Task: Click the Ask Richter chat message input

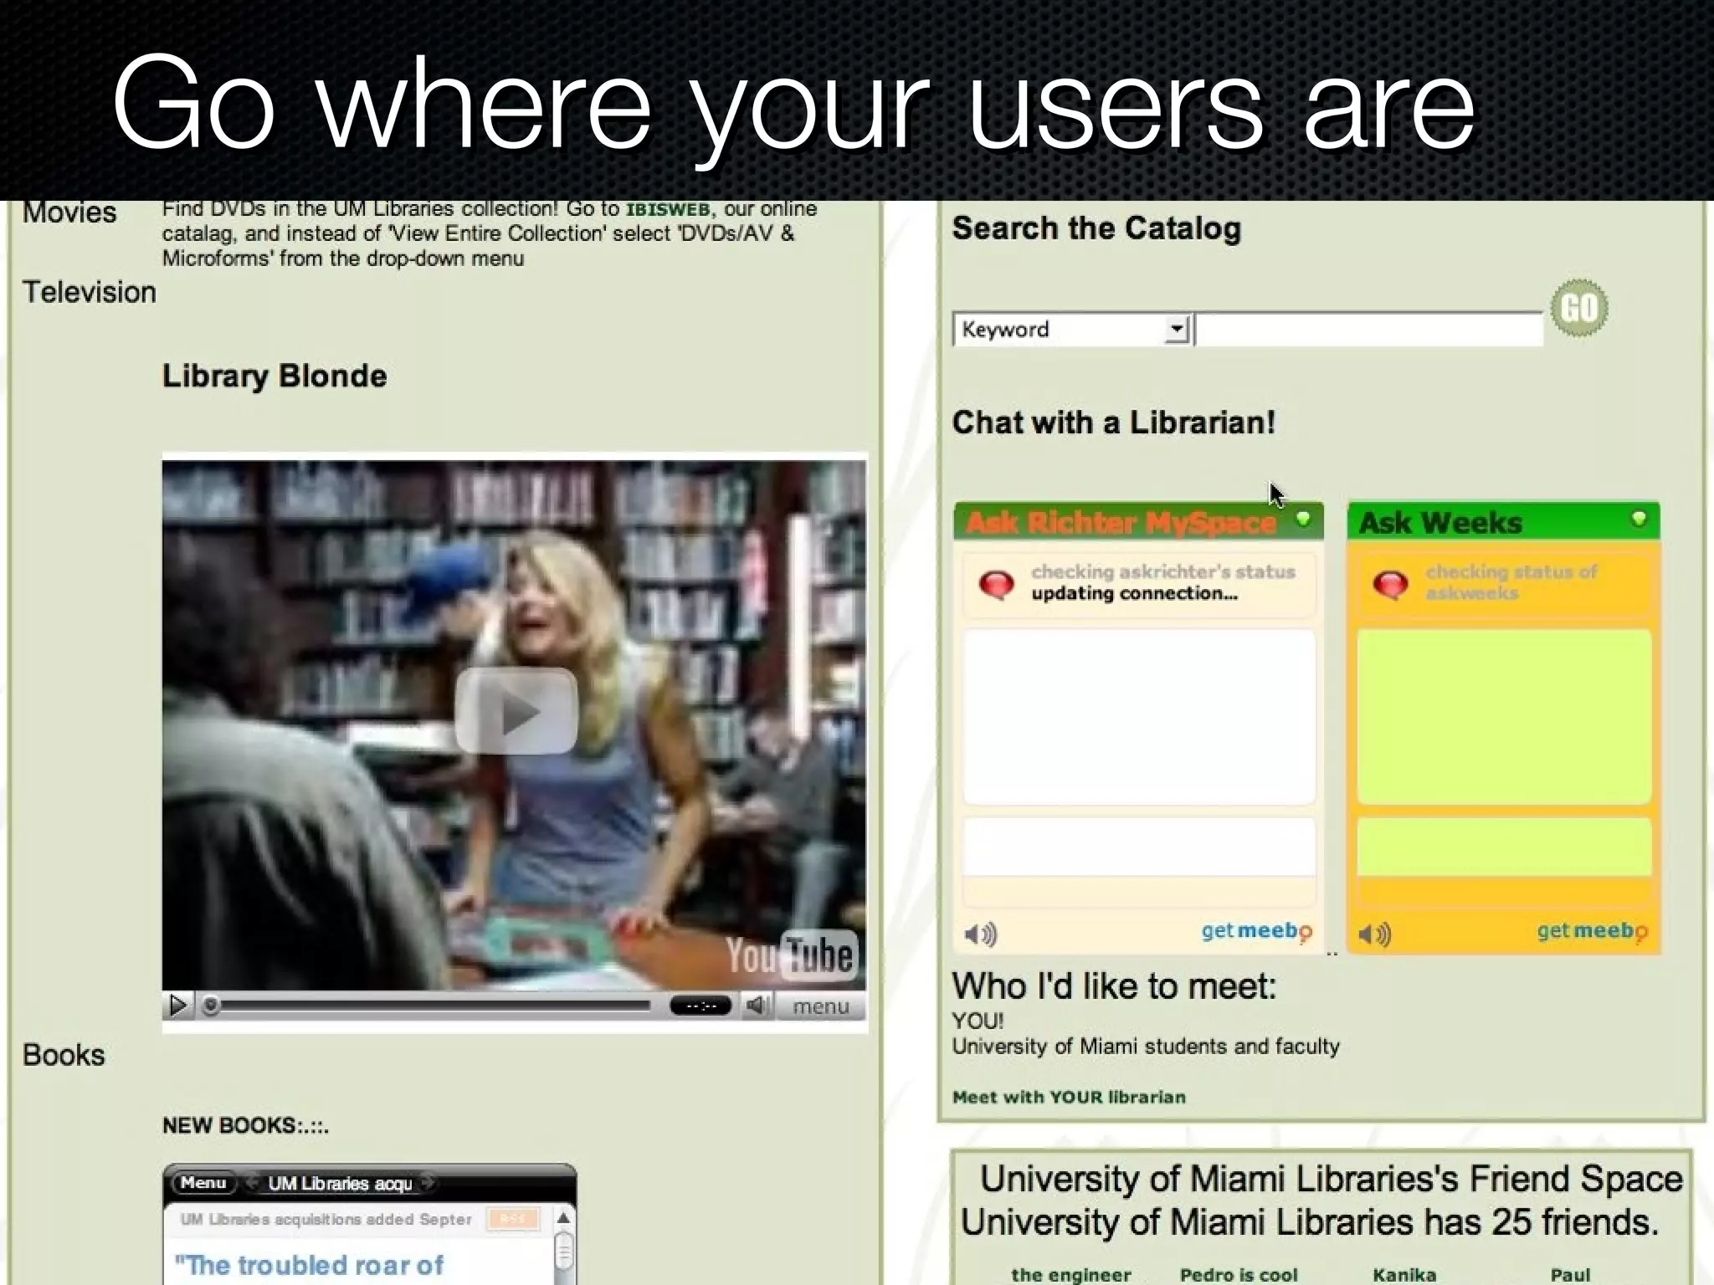Action: 1139,847
